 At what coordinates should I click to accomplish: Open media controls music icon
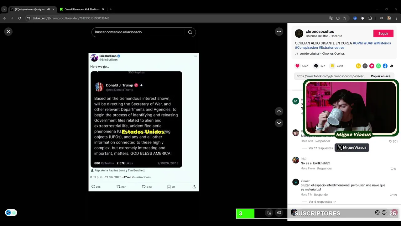coord(381,18)
